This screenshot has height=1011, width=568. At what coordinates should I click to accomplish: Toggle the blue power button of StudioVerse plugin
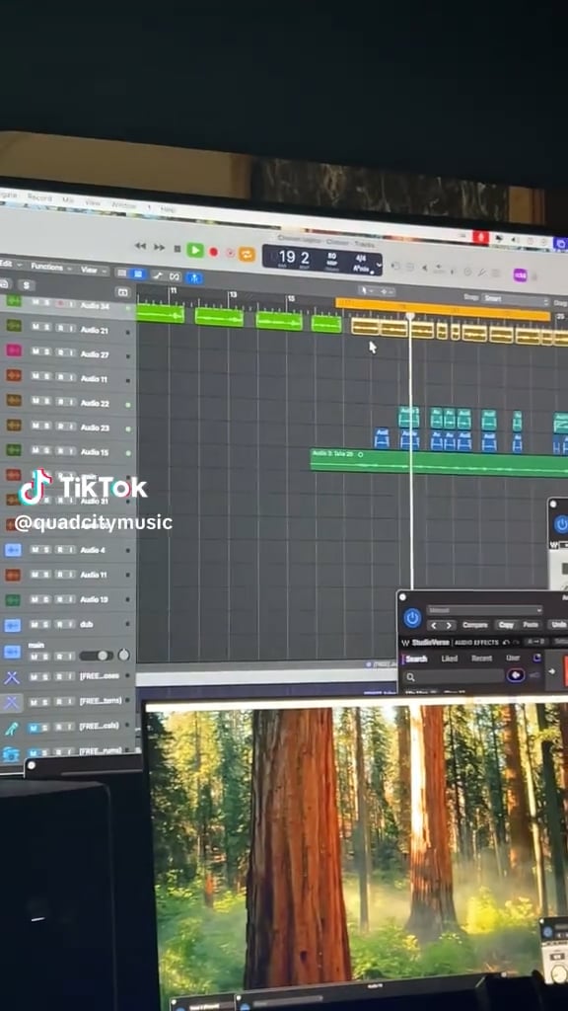[x=412, y=618]
